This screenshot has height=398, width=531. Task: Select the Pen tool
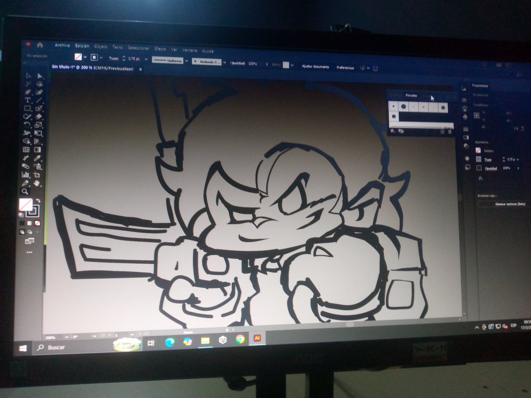point(27,92)
